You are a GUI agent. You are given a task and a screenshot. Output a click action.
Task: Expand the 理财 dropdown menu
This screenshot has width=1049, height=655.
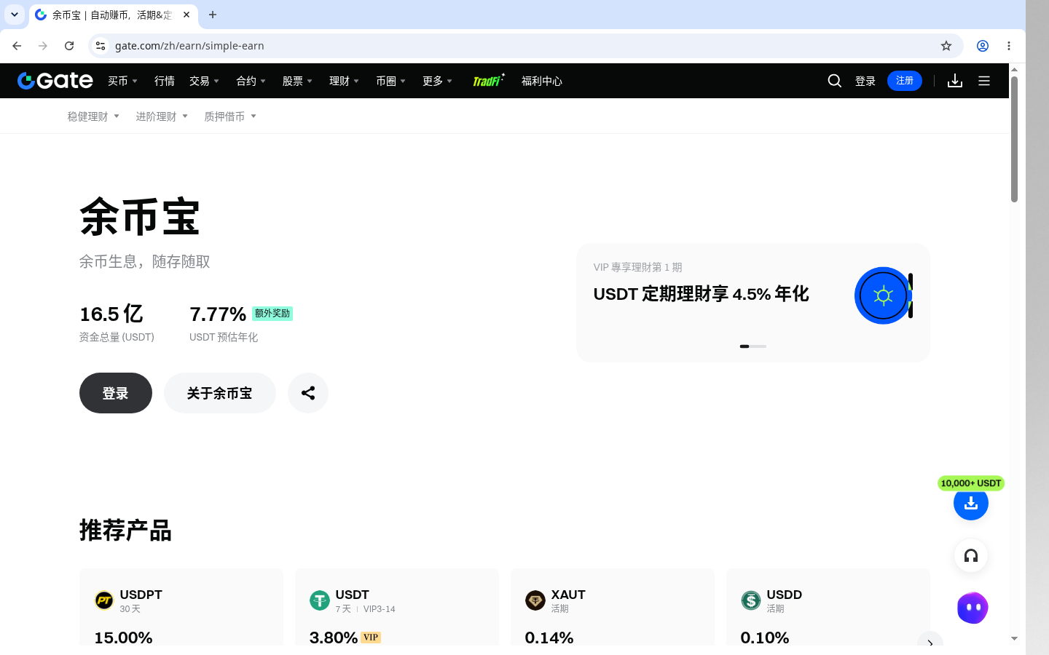click(344, 81)
